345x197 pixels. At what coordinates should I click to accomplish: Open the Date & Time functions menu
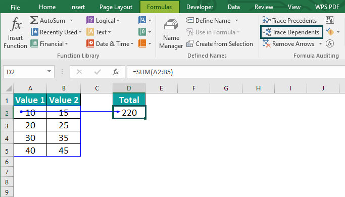(110, 43)
